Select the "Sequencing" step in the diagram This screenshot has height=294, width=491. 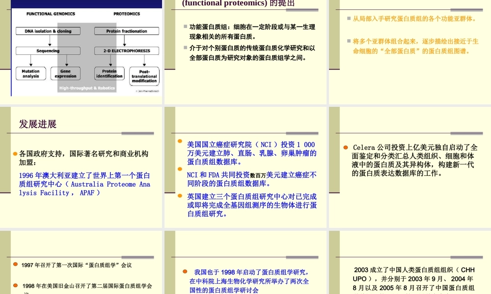tap(48, 50)
